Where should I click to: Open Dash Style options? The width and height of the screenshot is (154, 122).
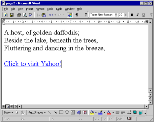coord(123,112)
